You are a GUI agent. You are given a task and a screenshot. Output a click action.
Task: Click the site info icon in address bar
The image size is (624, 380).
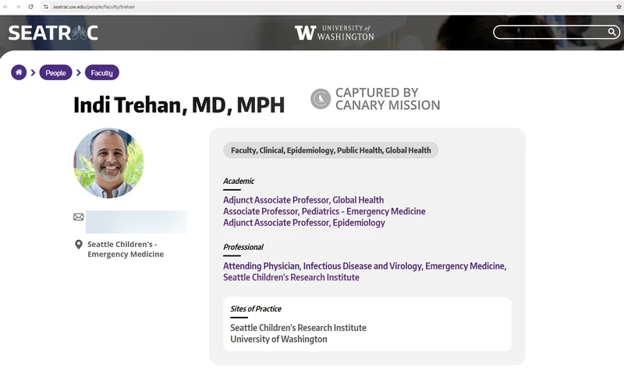46,6
